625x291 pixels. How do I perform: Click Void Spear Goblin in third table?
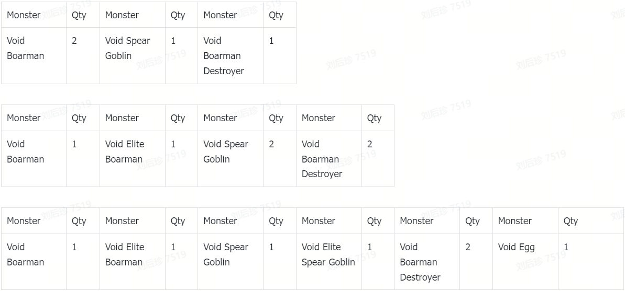(231, 262)
